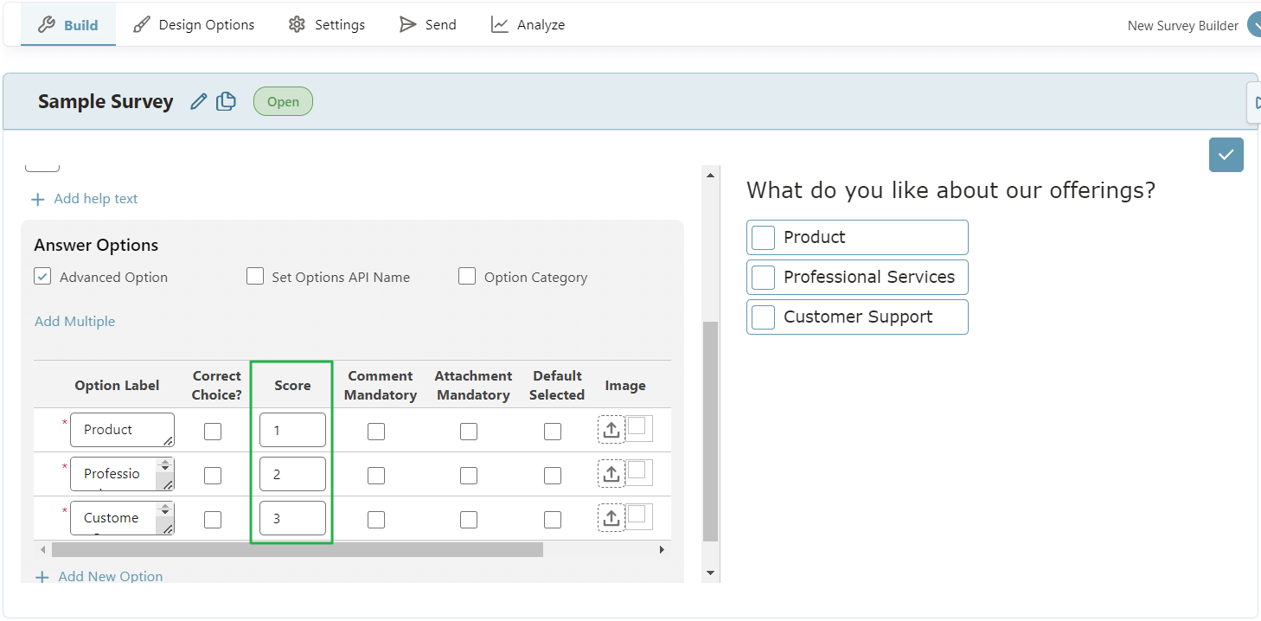This screenshot has width=1261, height=621.
Task: Confirm changes with the blue checkmark button
Action: click(x=1226, y=155)
